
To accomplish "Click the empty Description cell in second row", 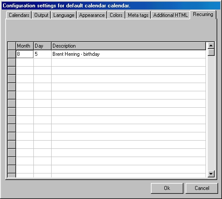I will click(129, 62).
